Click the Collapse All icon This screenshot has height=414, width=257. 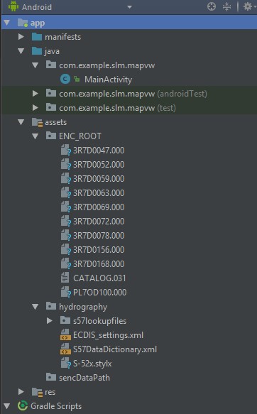pos(226,6)
